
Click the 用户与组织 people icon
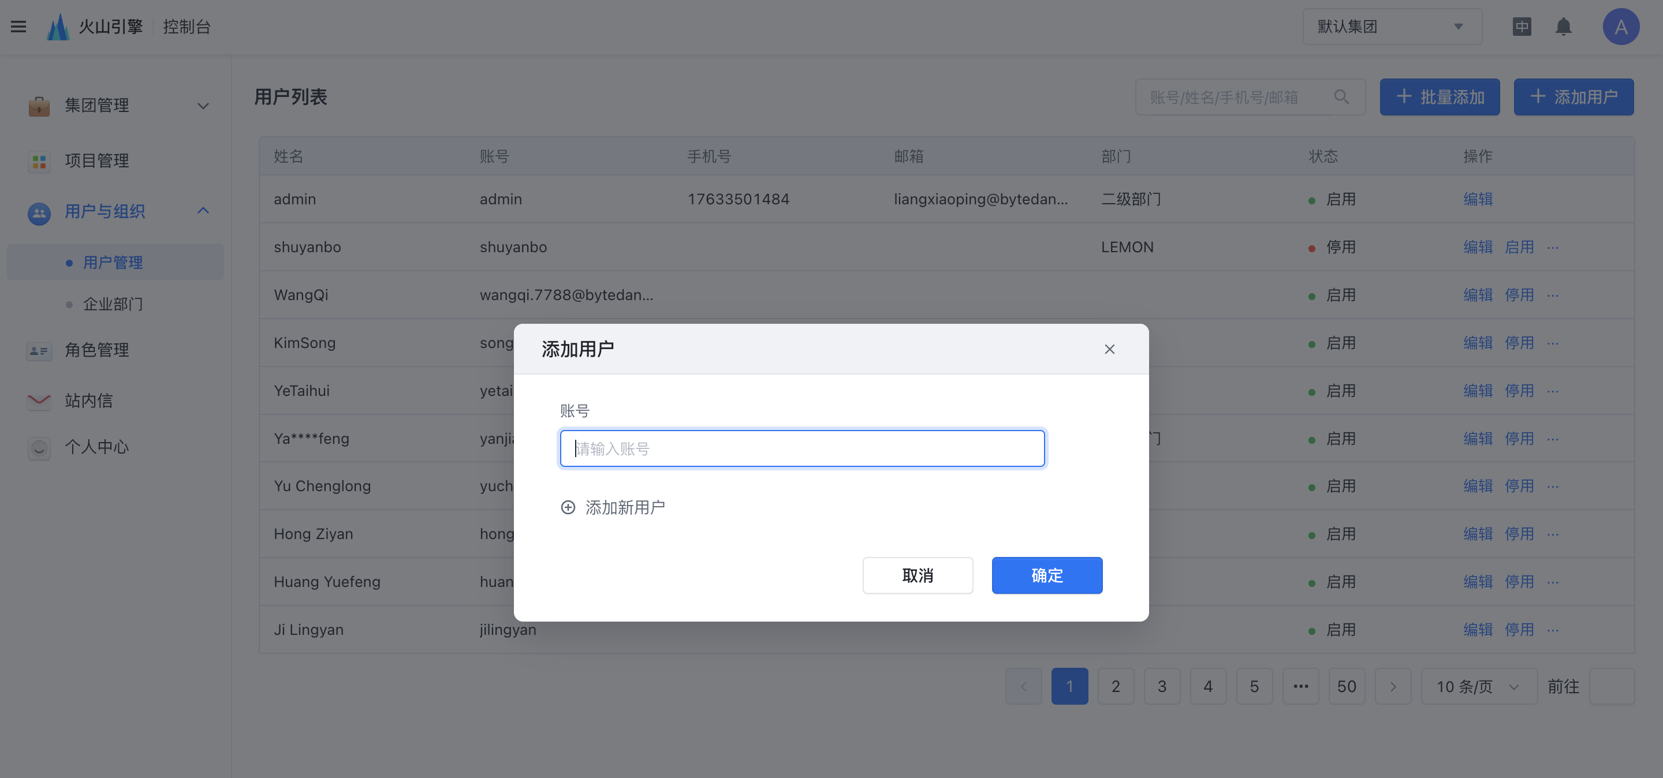[39, 212]
